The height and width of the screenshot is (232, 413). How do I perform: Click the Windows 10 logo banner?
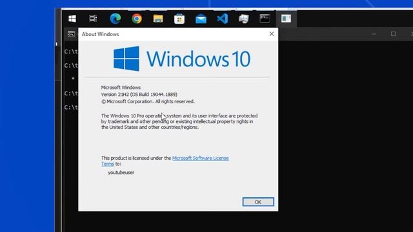coord(182,59)
